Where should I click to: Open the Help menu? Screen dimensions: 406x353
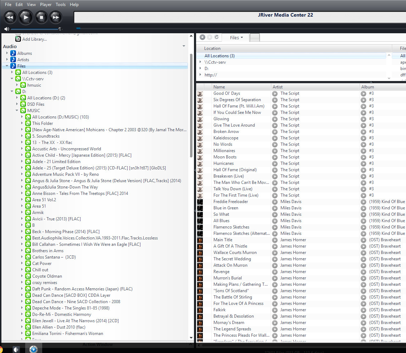coord(74,4)
